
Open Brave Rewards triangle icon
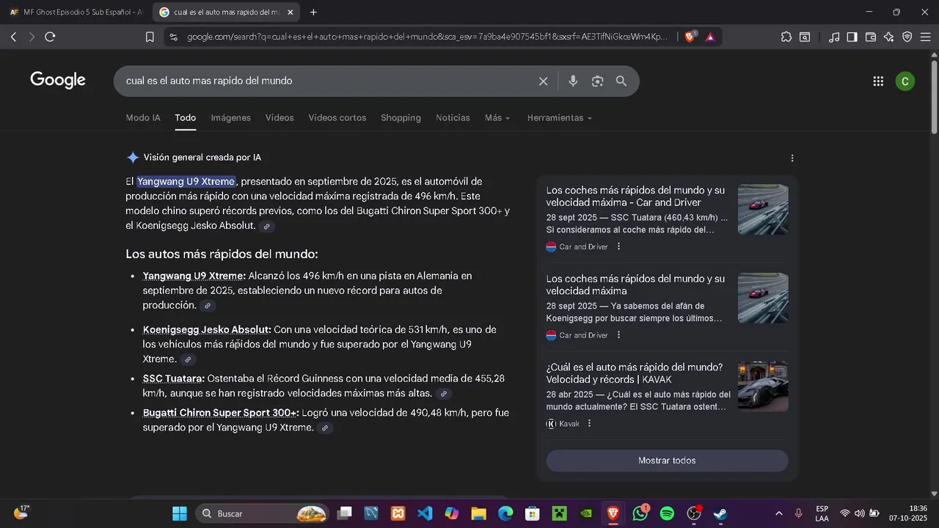click(709, 37)
